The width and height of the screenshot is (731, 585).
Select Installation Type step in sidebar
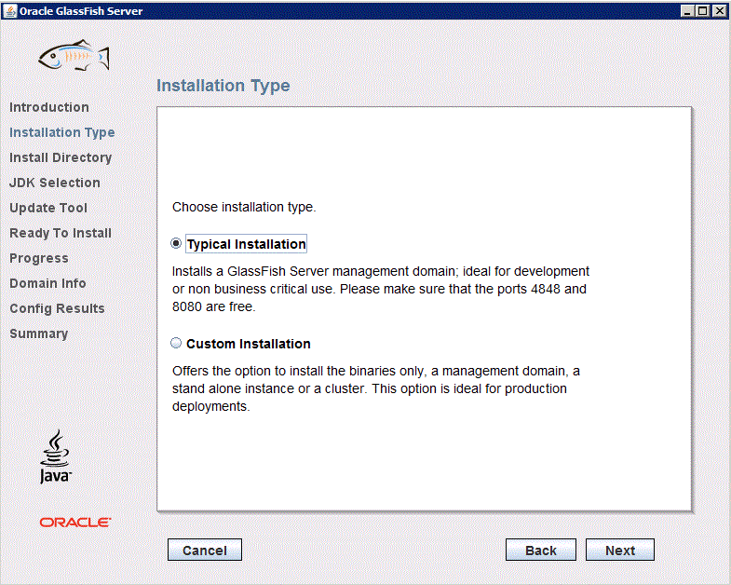coord(62,132)
